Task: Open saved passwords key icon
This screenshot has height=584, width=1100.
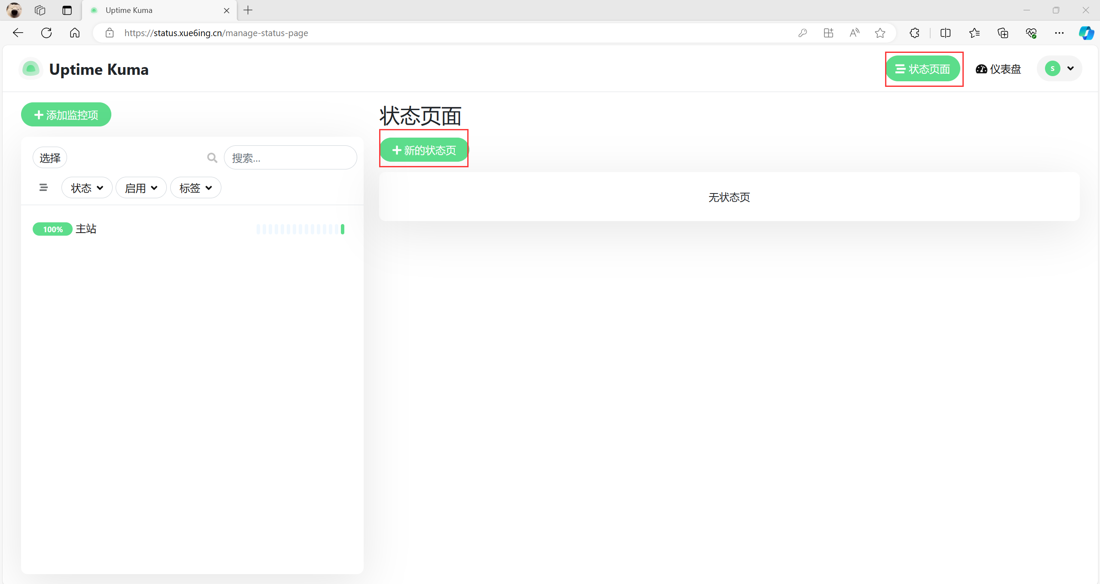Action: [803, 33]
